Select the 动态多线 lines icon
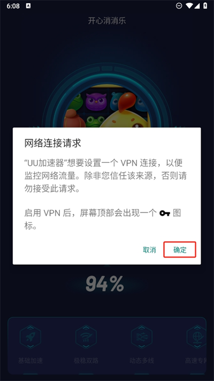Image resolution: width=214 pixels, height=381 pixels. click(142, 337)
